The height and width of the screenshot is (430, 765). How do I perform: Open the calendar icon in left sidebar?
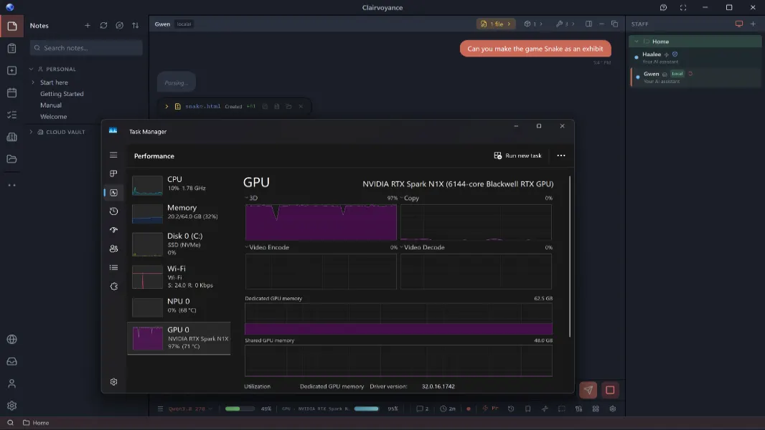11,92
